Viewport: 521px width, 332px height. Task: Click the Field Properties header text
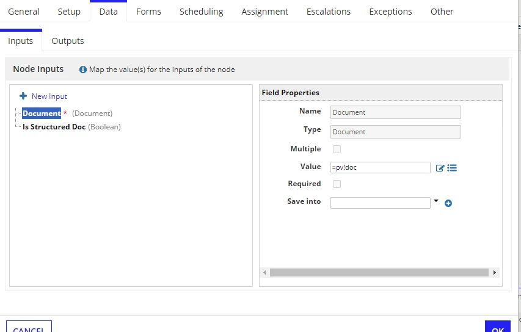click(290, 93)
